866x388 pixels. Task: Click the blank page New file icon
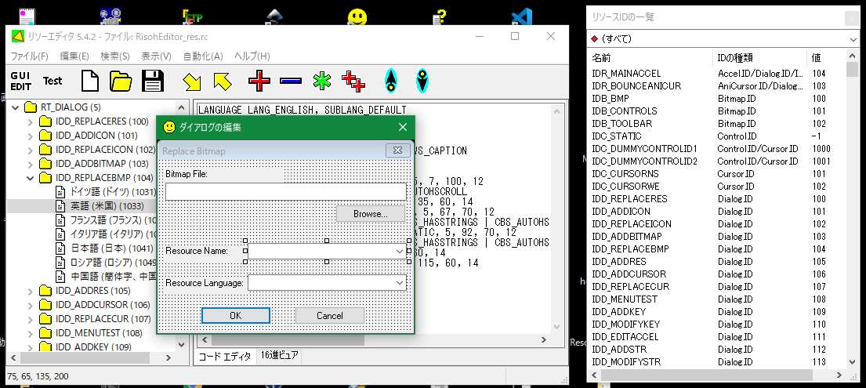pos(91,81)
